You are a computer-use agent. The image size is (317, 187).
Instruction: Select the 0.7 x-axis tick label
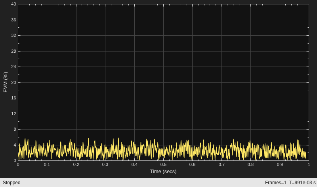point(222,164)
